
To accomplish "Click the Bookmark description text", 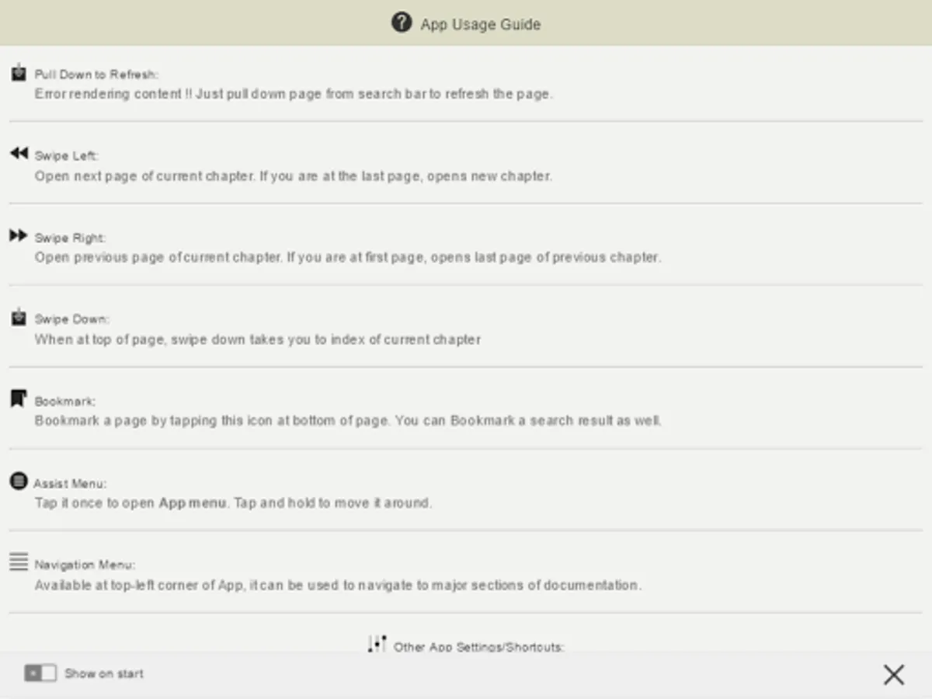I will pyautogui.click(x=347, y=421).
